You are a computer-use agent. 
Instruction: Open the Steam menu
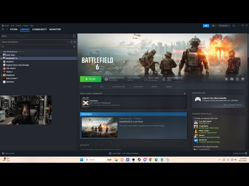click(x=7, y=26)
